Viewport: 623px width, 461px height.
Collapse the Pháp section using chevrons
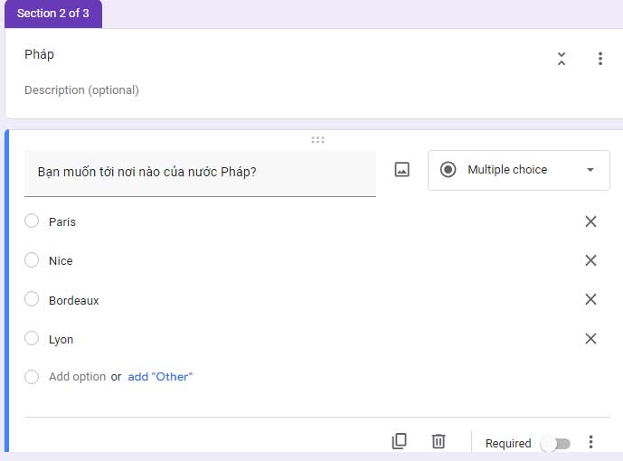pyautogui.click(x=562, y=59)
